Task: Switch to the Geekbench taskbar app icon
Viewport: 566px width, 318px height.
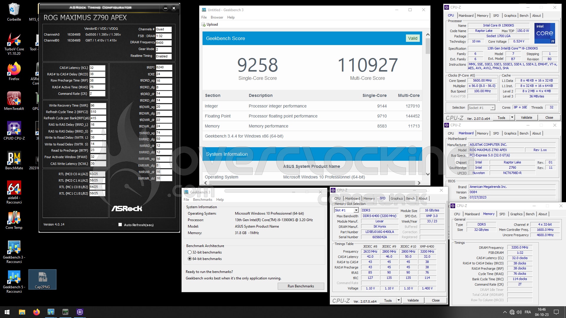Action: 51,312
